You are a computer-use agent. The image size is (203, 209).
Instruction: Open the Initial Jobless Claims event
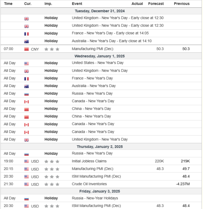click(89, 161)
